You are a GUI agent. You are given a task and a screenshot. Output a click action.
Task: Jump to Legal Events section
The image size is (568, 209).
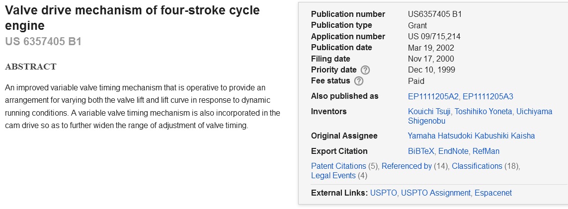pyautogui.click(x=333, y=175)
